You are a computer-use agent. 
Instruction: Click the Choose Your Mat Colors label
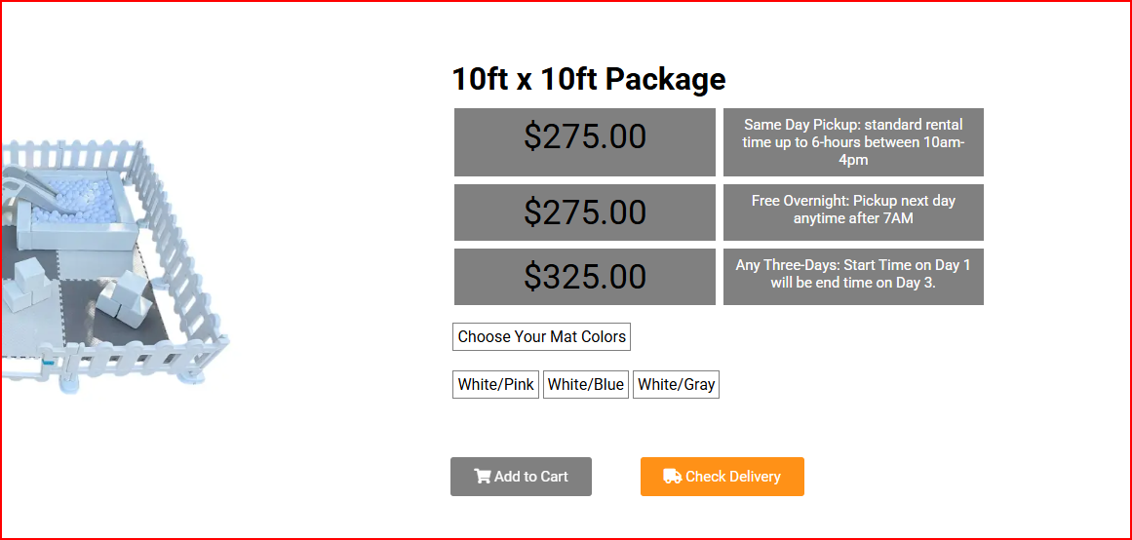[541, 337]
